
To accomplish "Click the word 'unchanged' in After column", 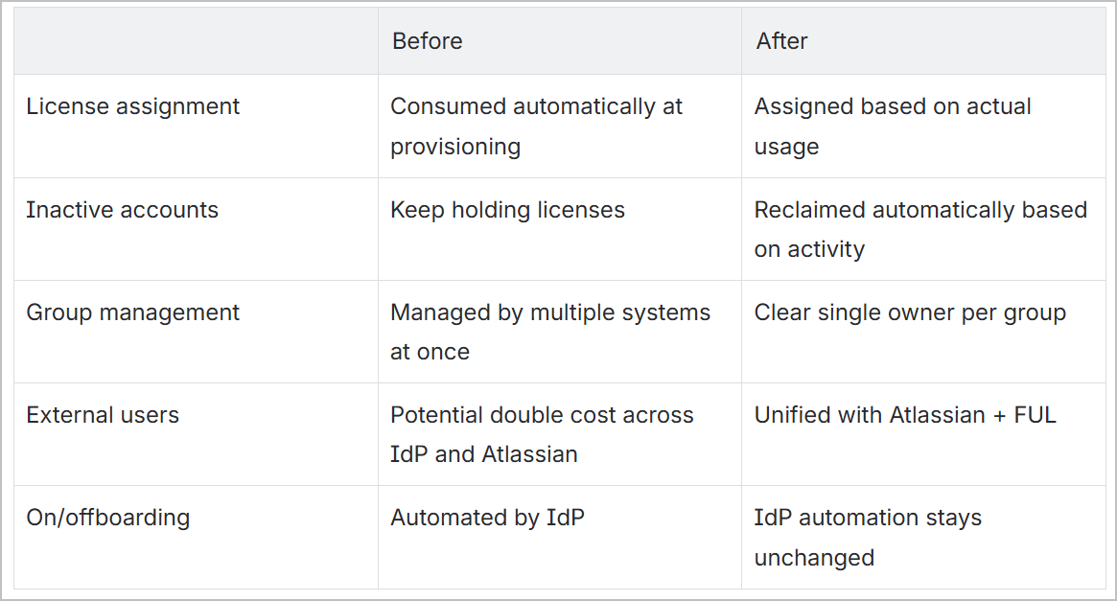I will [x=814, y=558].
